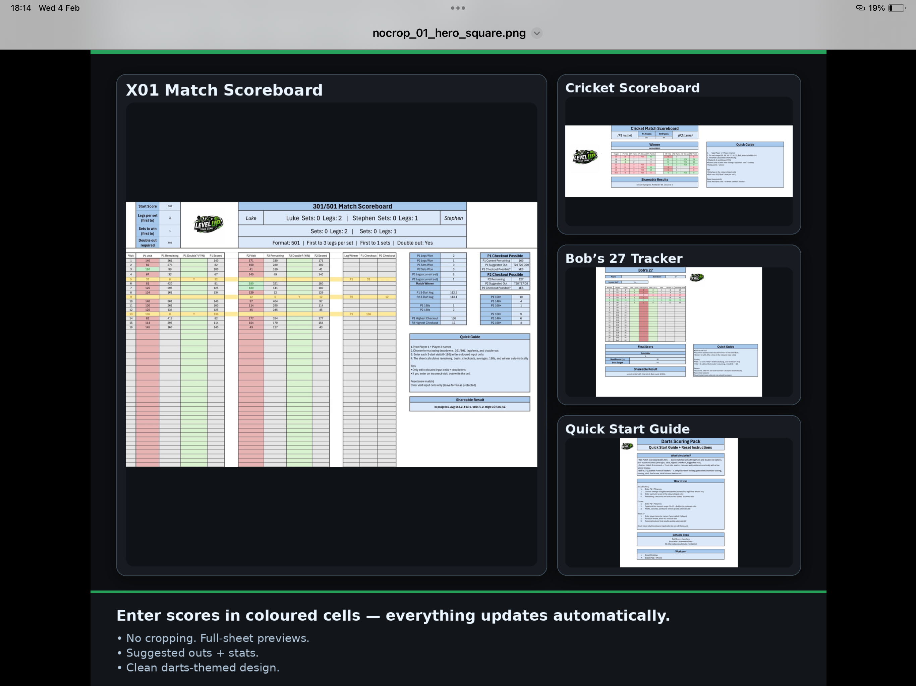This screenshot has width=916, height=686.
Task: Click the Level Up logo in Bob's 27 sheet
Action: 696,277
